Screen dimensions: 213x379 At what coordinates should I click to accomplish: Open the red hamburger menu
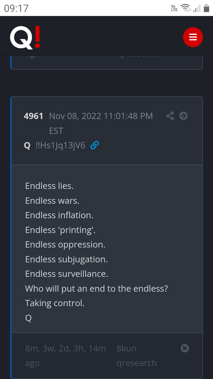193,37
